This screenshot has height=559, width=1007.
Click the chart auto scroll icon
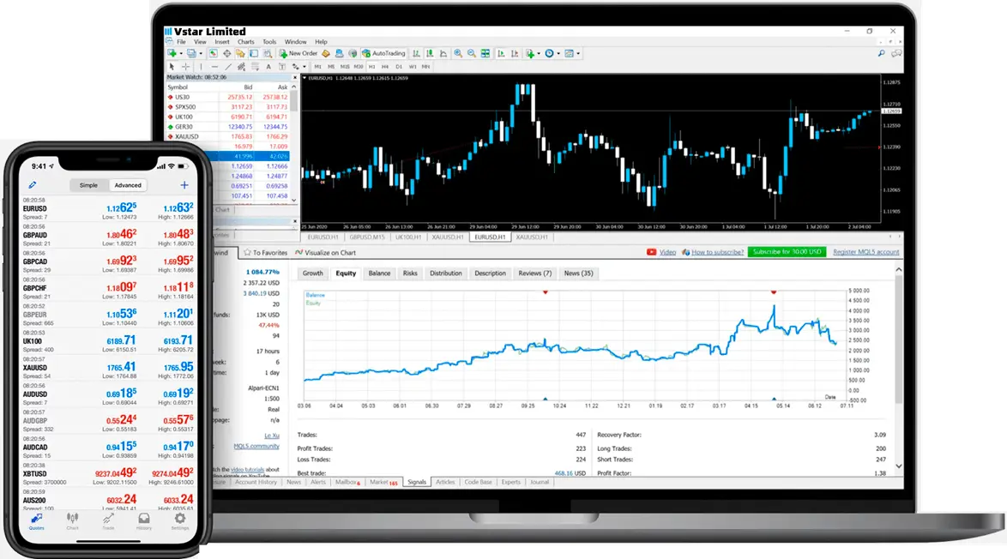pyautogui.click(x=501, y=53)
